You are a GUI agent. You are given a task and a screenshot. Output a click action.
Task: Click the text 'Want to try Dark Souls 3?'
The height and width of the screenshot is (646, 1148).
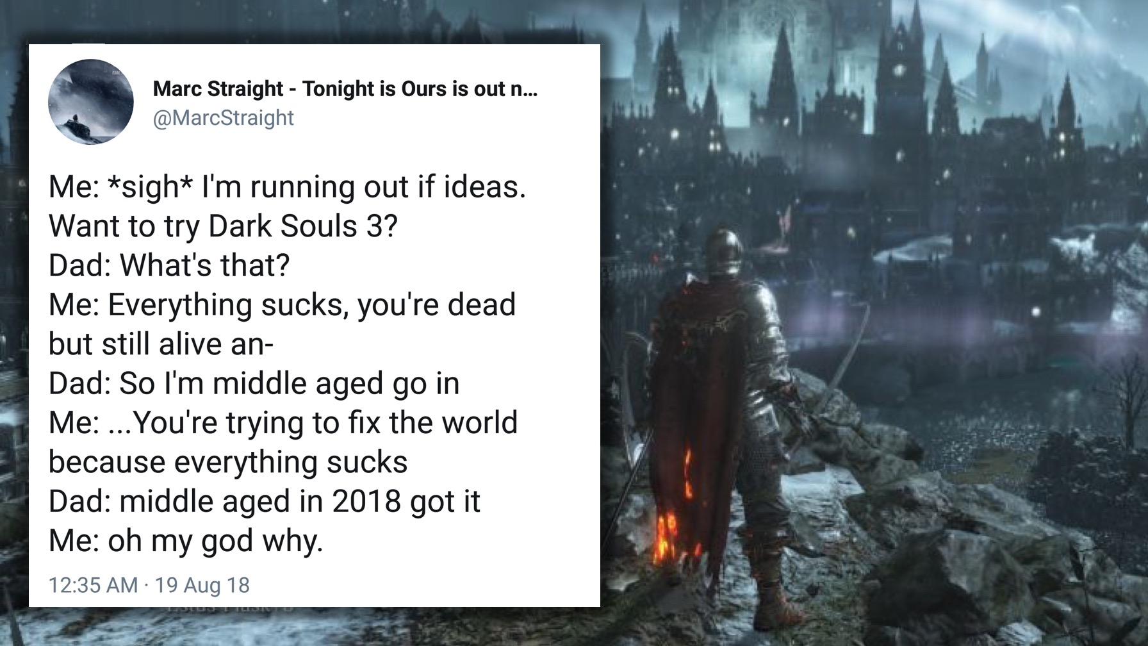coord(223,226)
